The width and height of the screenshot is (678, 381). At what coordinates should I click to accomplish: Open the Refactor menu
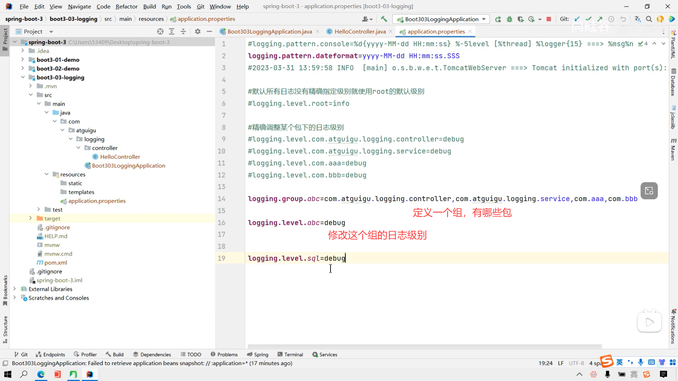(126, 6)
